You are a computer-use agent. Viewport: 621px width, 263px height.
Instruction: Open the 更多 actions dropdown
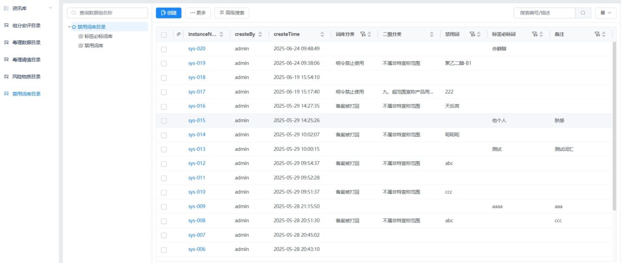pyautogui.click(x=198, y=13)
